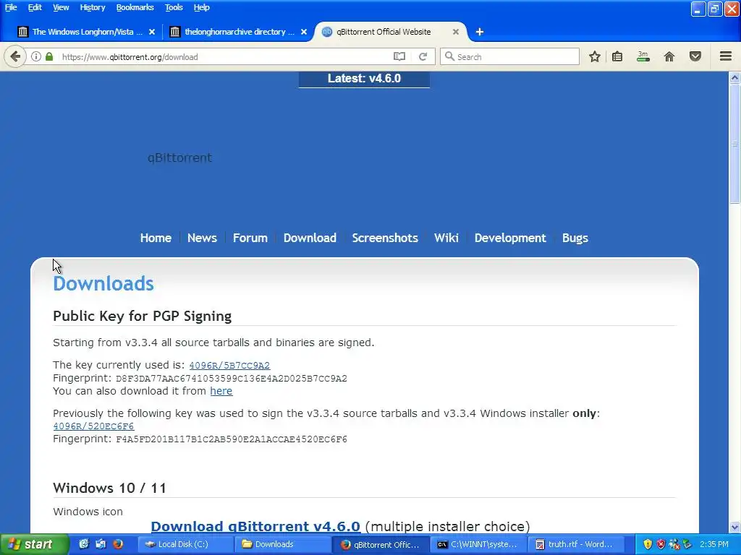The height and width of the screenshot is (555, 741).
Task: Close the qBittorrent Official Website tab
Action: pyautogui.click(x=456, y=32)
